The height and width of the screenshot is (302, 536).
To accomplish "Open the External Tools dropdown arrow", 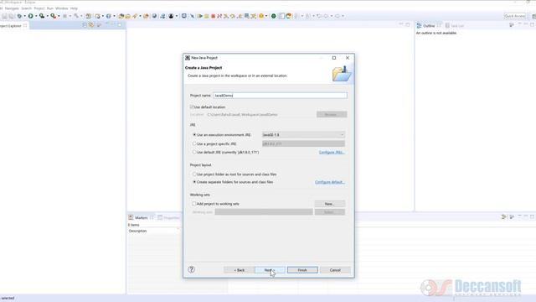I will coord(59,16).
